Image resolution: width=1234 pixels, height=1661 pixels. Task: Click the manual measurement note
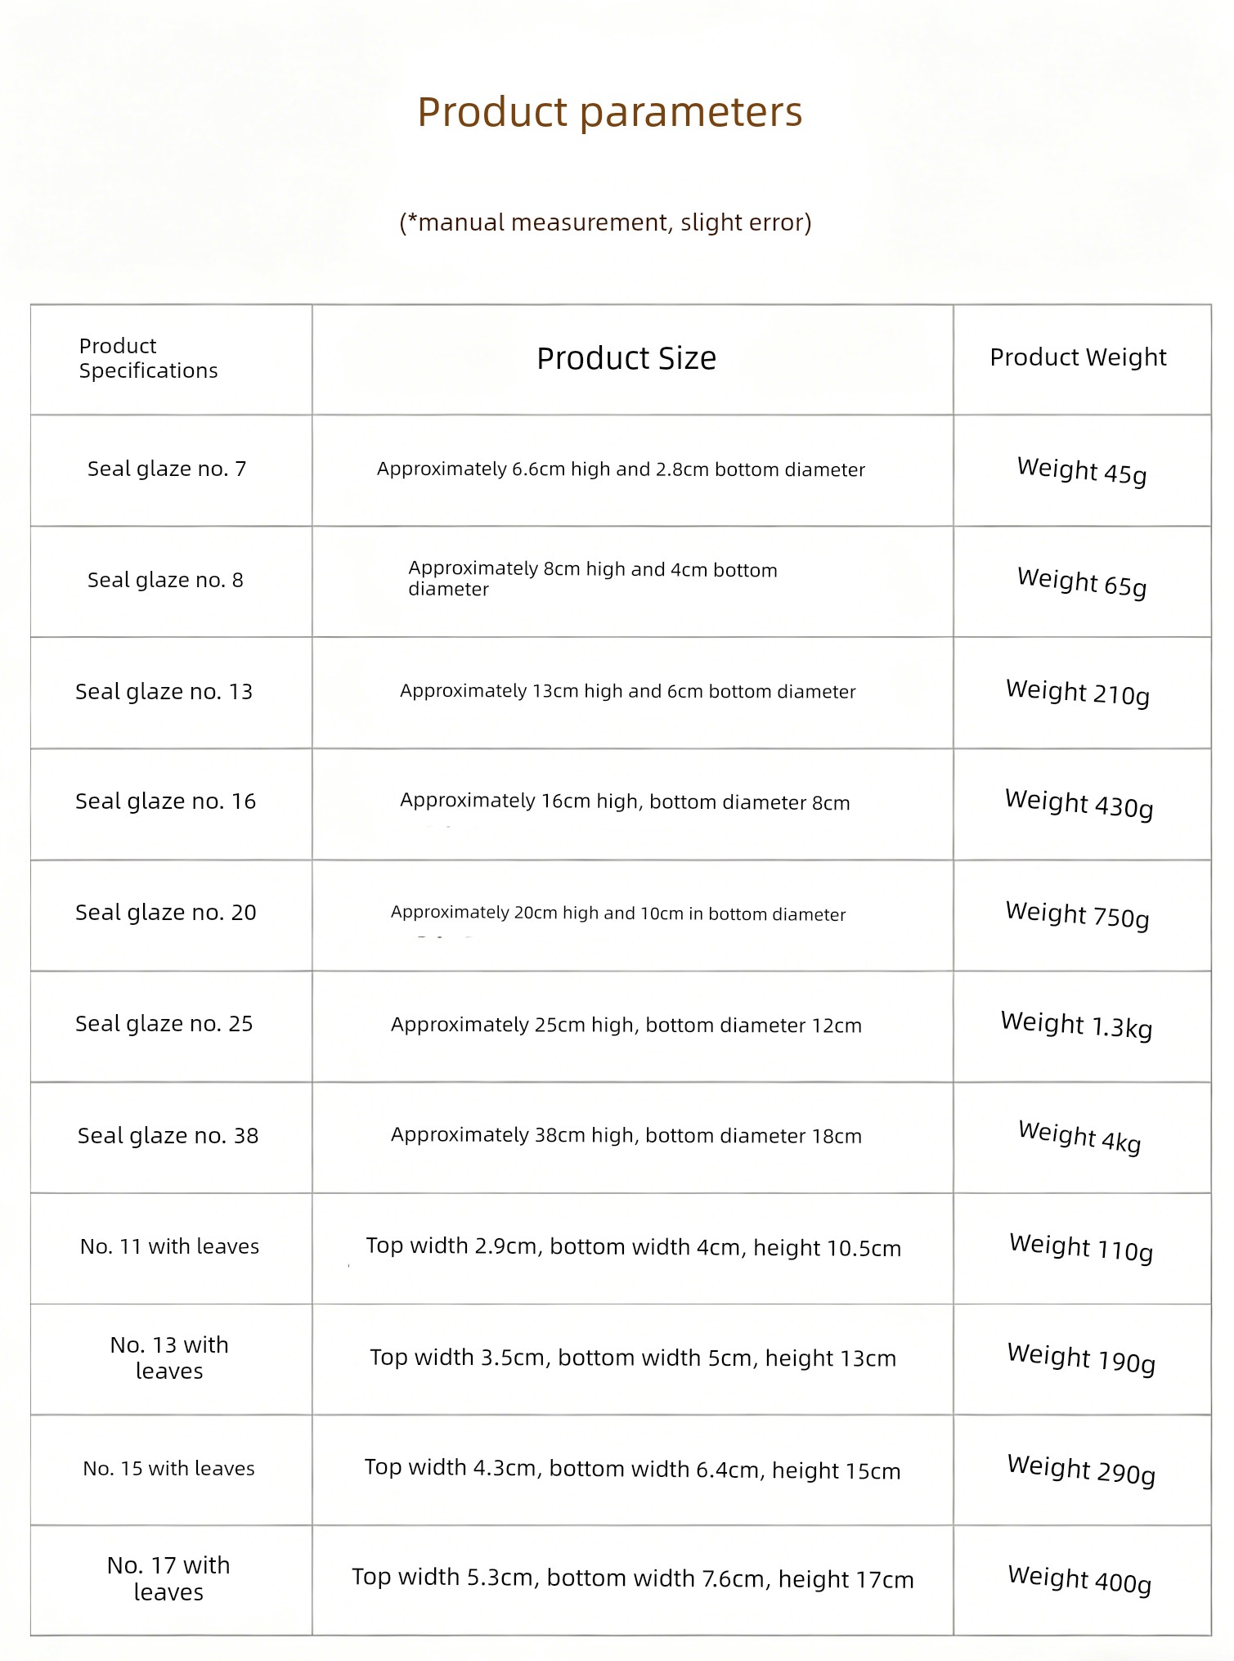tap(605, 222)
